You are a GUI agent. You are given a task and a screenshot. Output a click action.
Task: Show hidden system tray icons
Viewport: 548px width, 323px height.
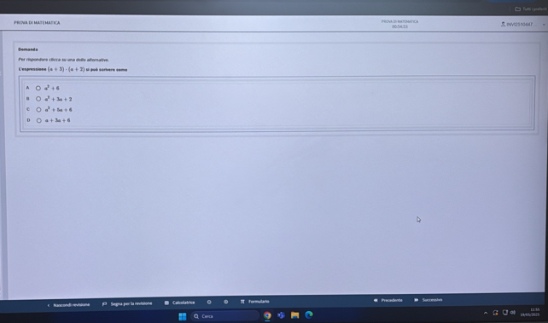pos(486,313)
